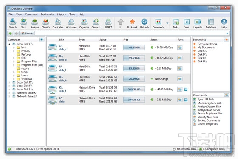Click the Computer panel header icon
The width and height of the screenshot is (238, 159).
point(42,39)
